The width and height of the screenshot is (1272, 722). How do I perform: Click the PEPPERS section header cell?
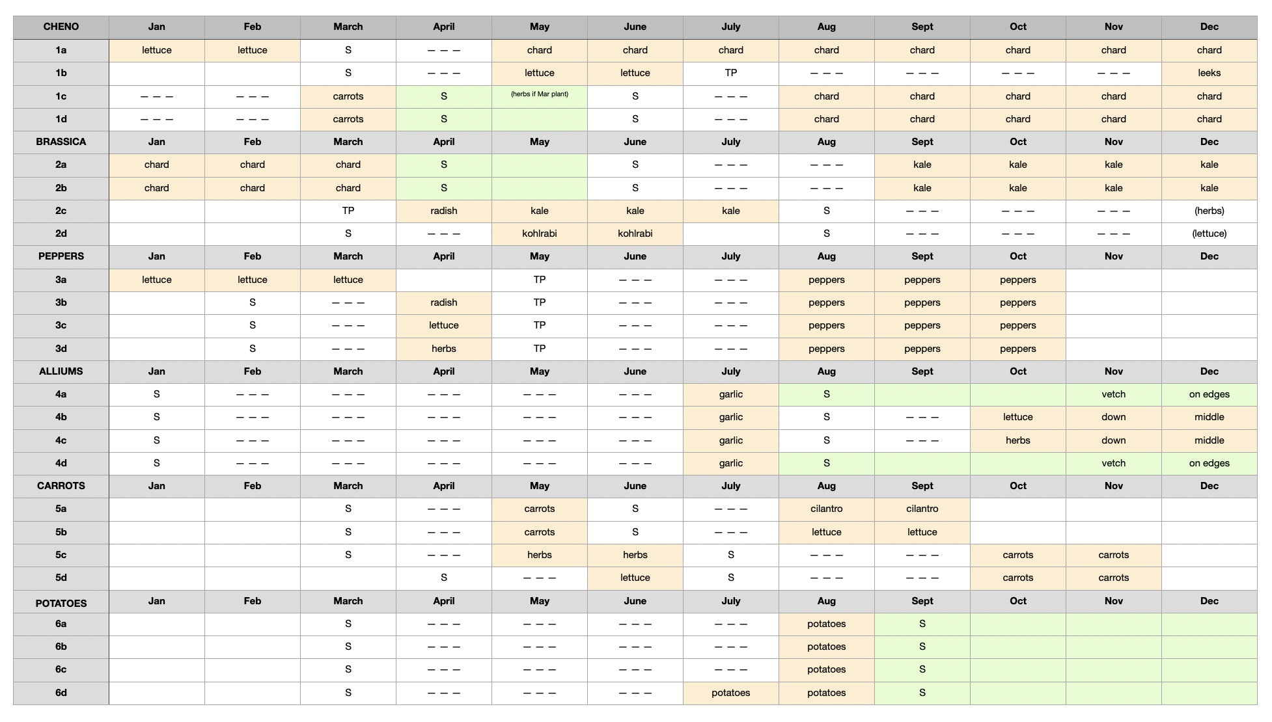[61, 256]
